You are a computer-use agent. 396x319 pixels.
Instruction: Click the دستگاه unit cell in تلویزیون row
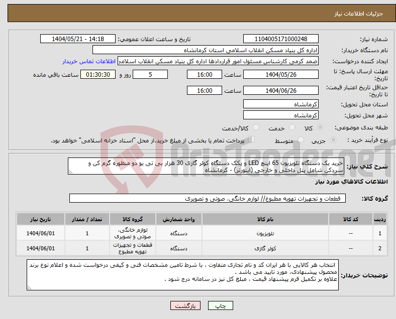tap(179, 233)
